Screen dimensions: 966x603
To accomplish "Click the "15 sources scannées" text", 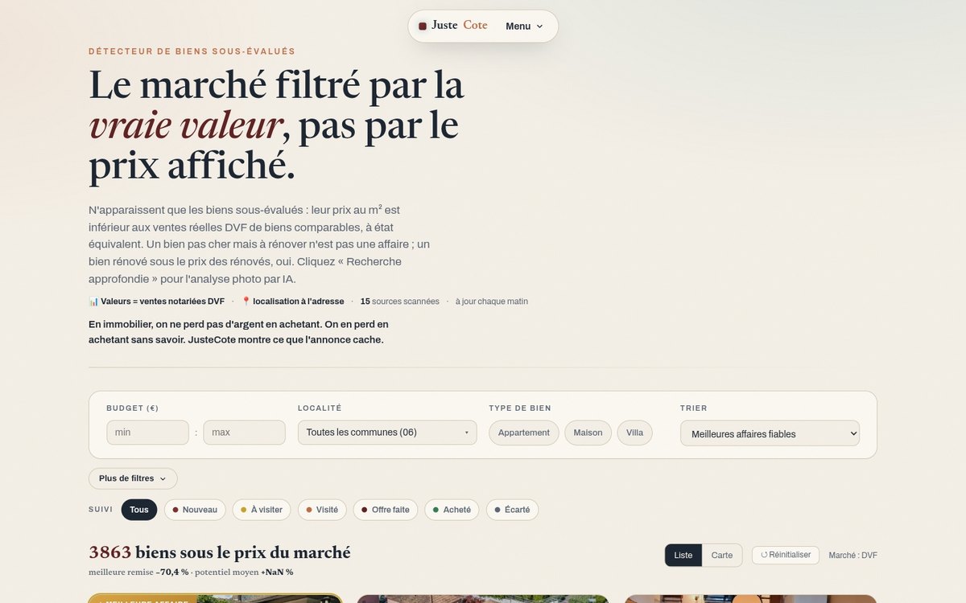I will 400,301.
